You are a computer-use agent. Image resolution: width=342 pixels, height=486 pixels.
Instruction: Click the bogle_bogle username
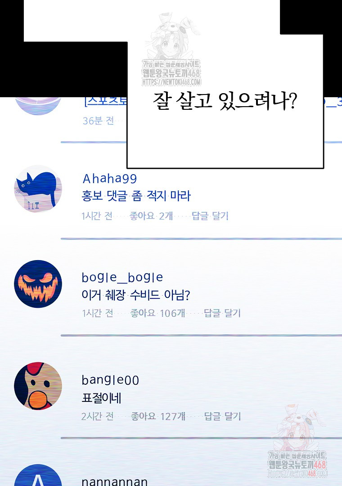tap(122, 277)
